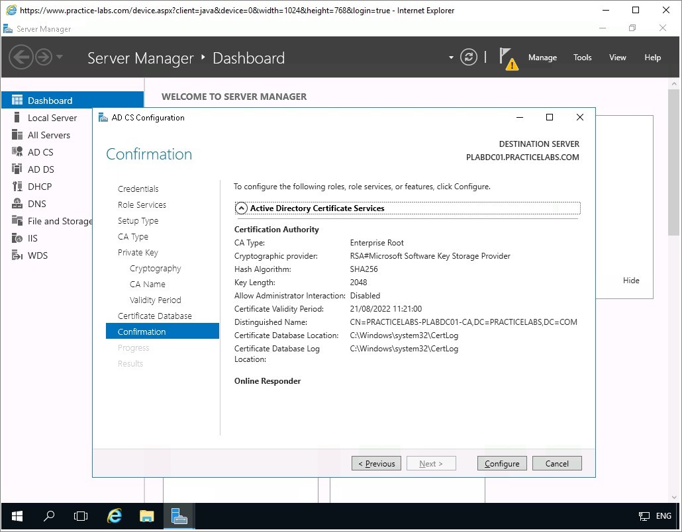
Task: Click the SHA256 hash algorithm value
Action: [364, 269]
